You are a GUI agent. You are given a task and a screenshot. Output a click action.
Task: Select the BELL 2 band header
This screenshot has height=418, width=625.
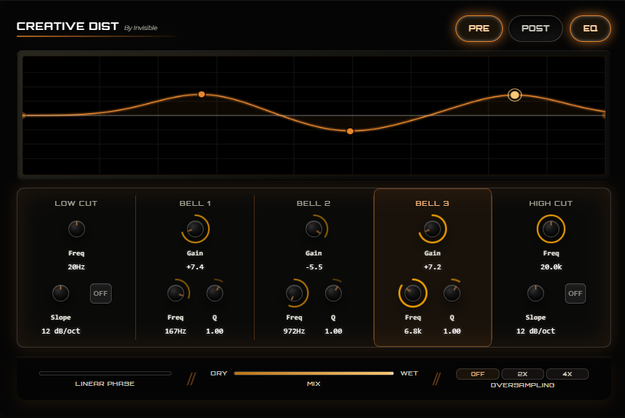tap(314, 203)
